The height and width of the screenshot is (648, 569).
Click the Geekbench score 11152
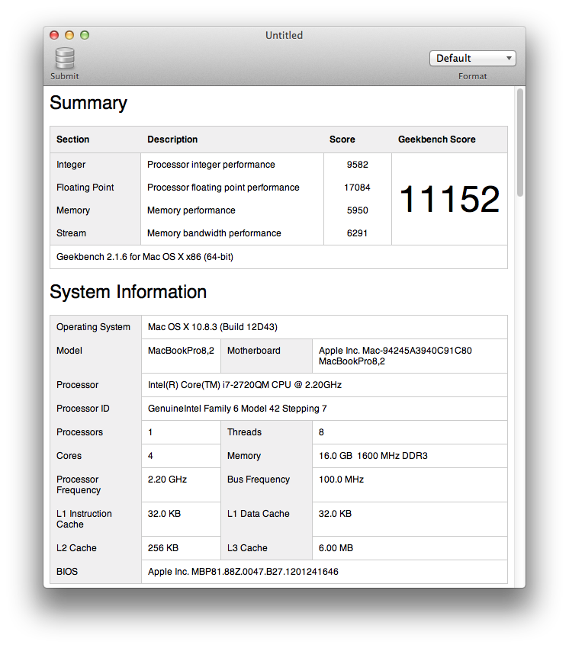[x=449, y=199]
